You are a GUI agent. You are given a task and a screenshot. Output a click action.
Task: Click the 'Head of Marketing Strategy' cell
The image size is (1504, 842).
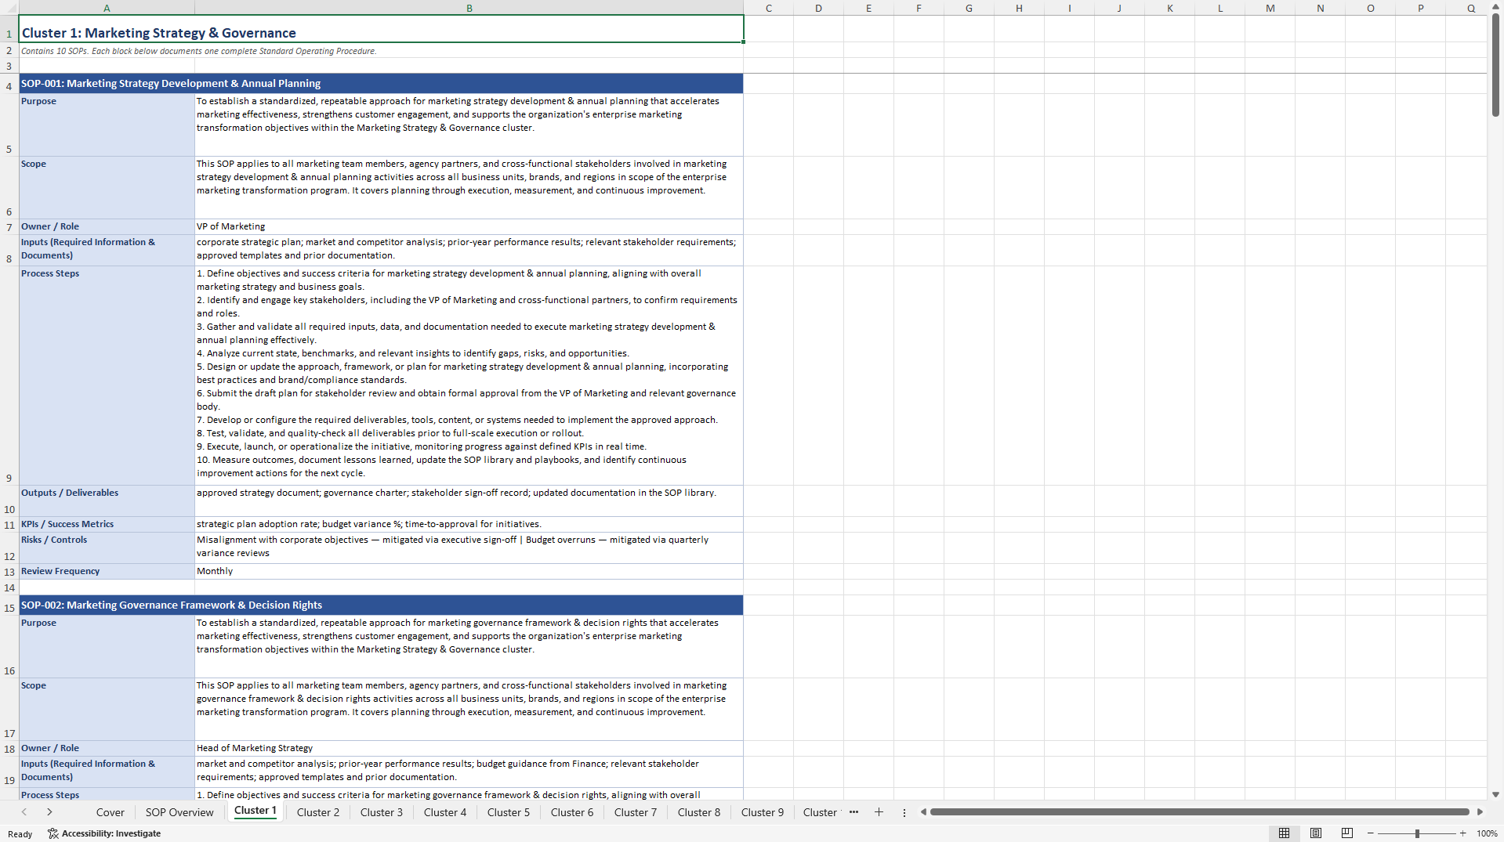pyautogui.click(x=469, y=748)
